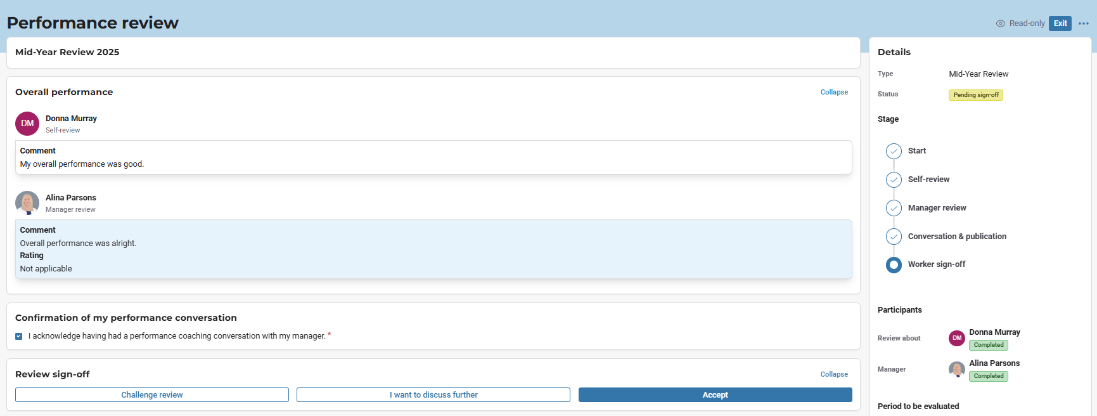Click the Worker sign-off current stage marker
The image size is (1097, 416).
(x=894, y=264)
